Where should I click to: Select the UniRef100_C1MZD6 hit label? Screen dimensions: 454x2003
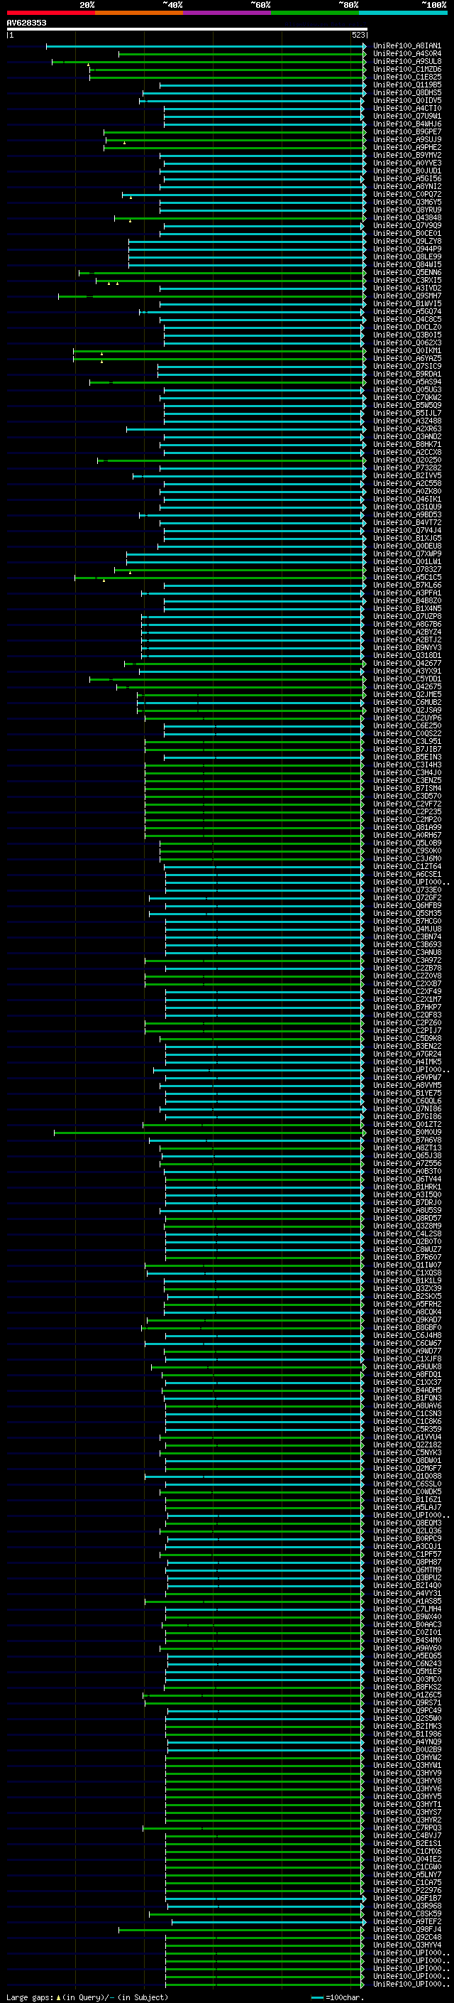(x=407, y=70)
